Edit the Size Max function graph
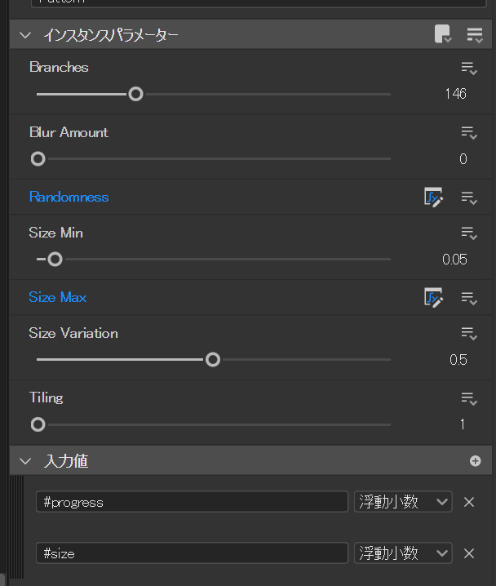496x586 pixels. 433,298
